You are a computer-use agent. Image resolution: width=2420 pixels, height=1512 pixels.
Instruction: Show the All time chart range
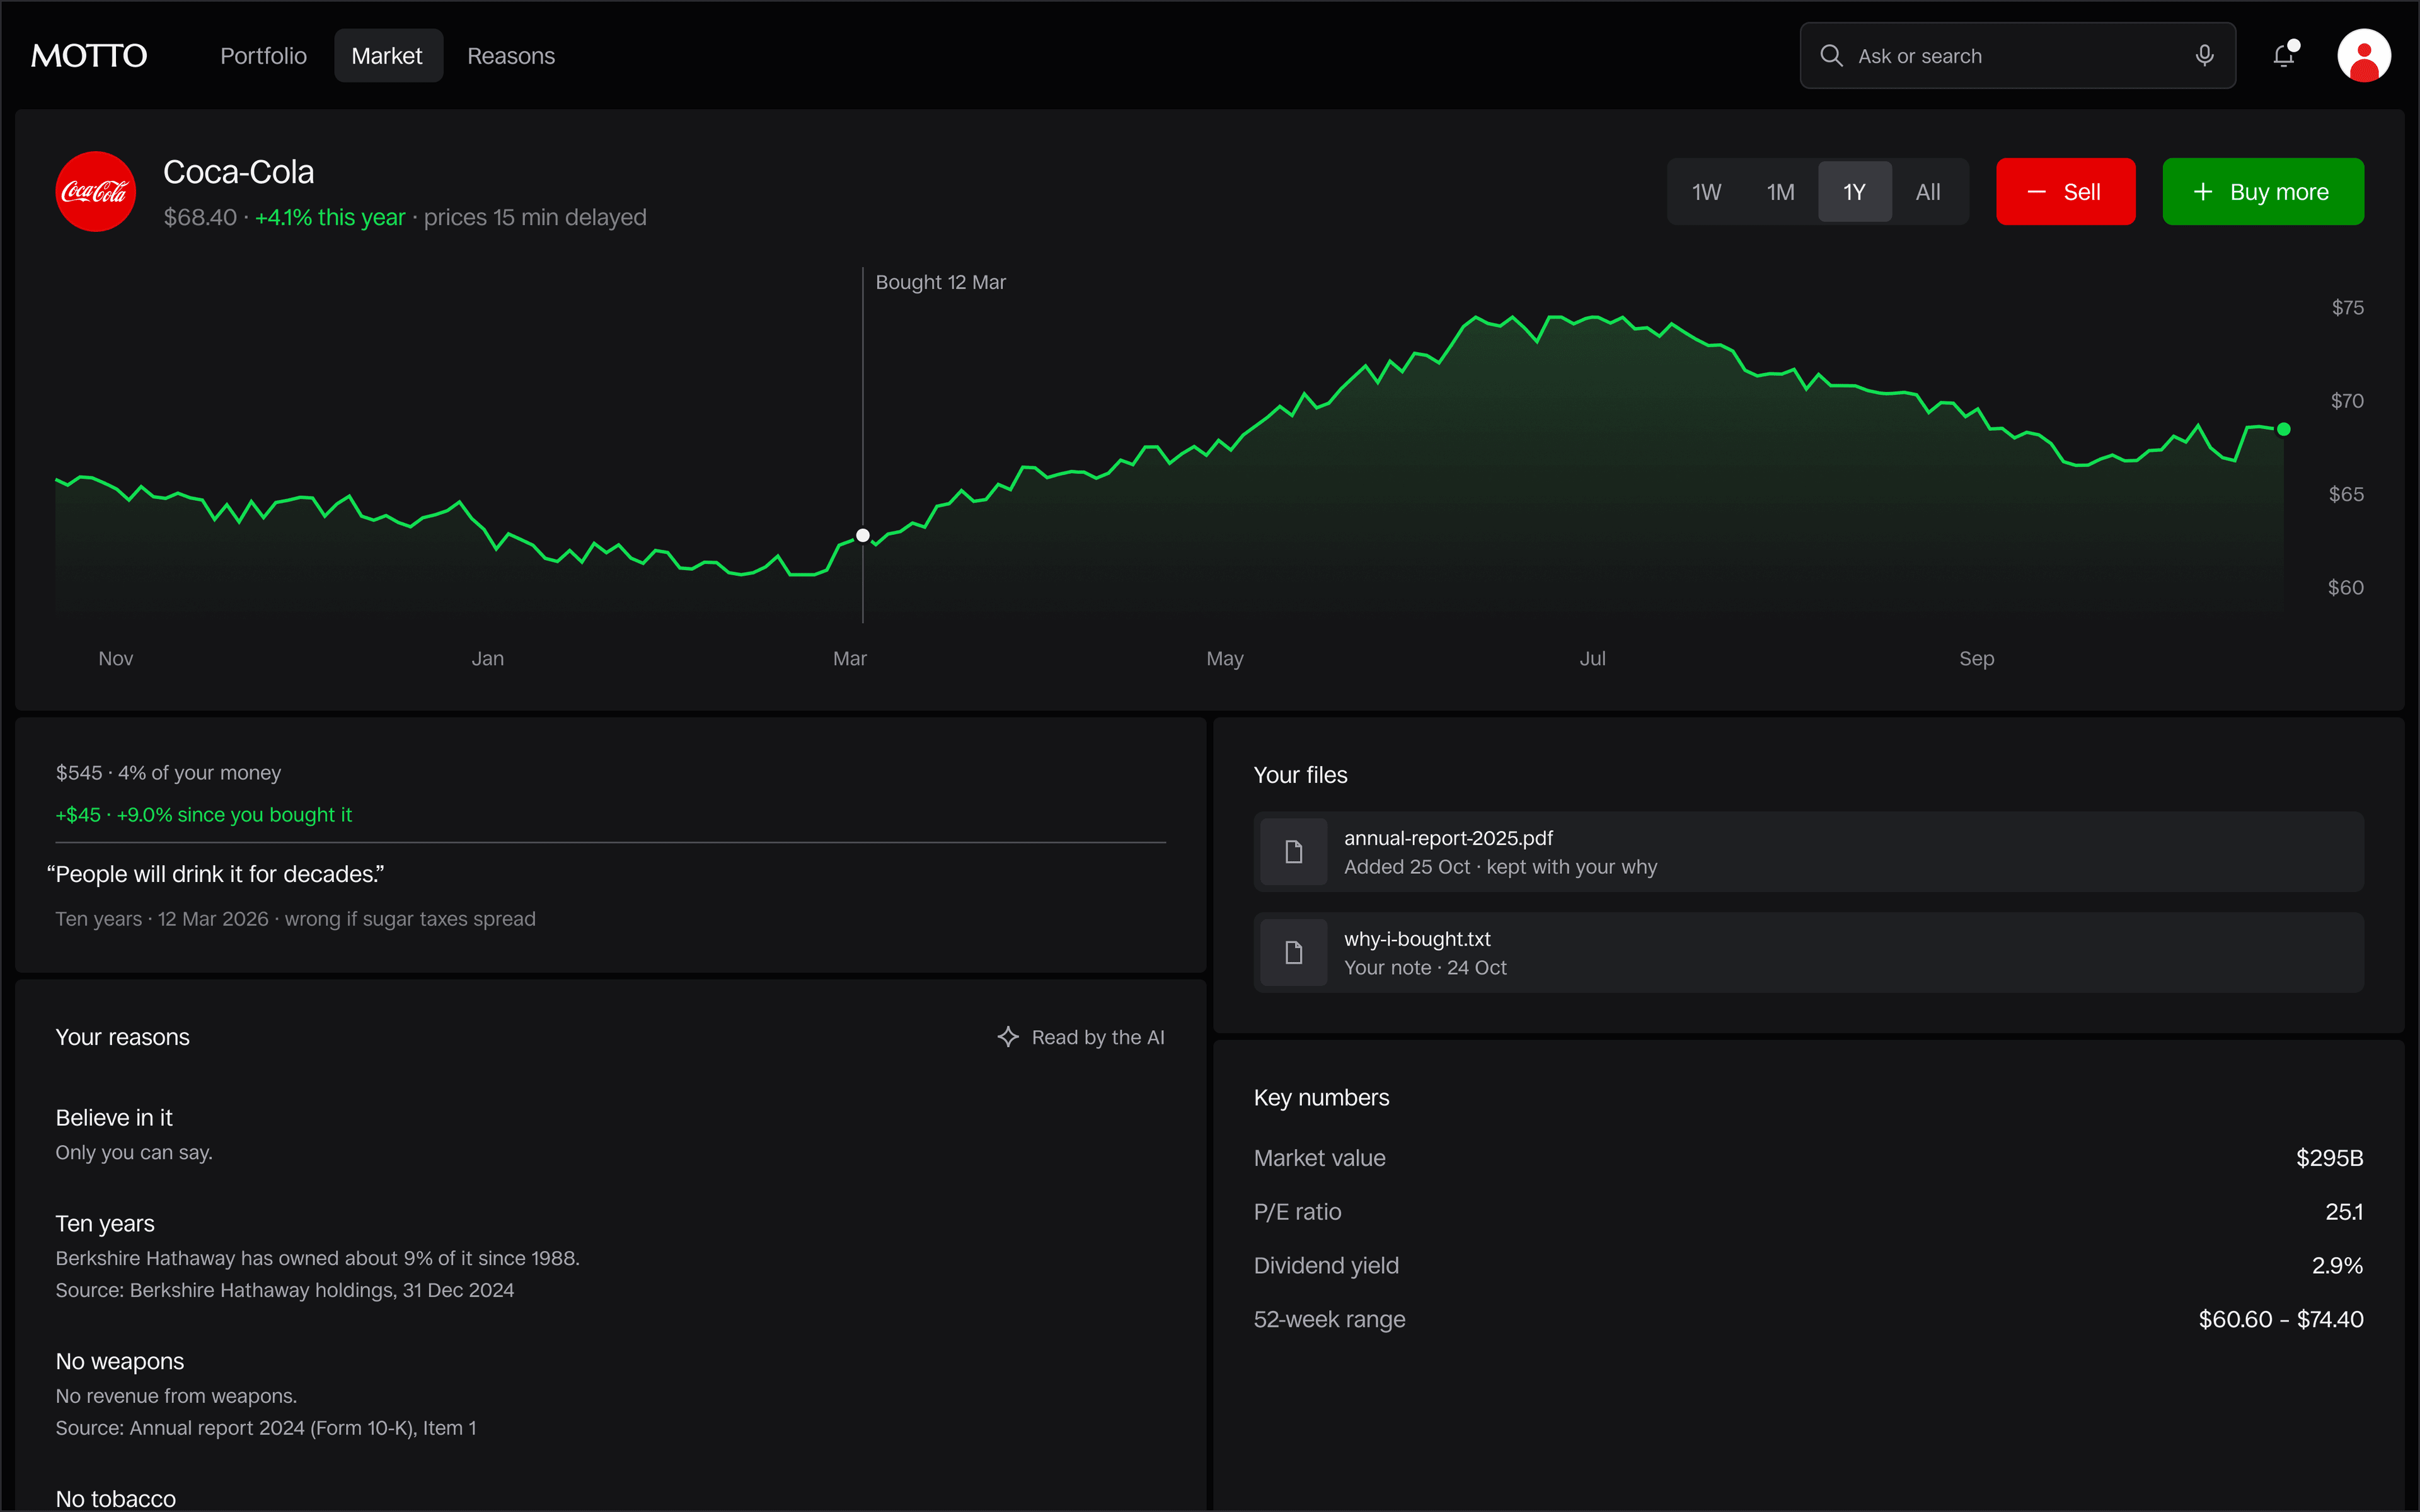point(1928,192)
